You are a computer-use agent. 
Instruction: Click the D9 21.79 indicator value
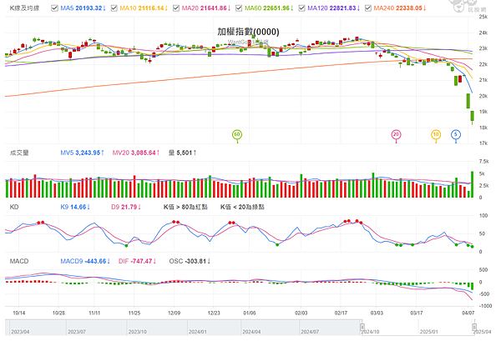126,207
